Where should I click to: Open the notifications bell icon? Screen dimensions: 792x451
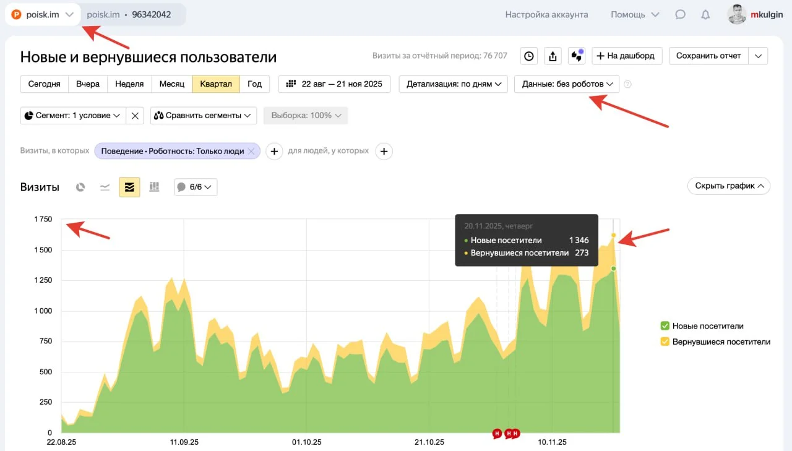tap(705, 15)
